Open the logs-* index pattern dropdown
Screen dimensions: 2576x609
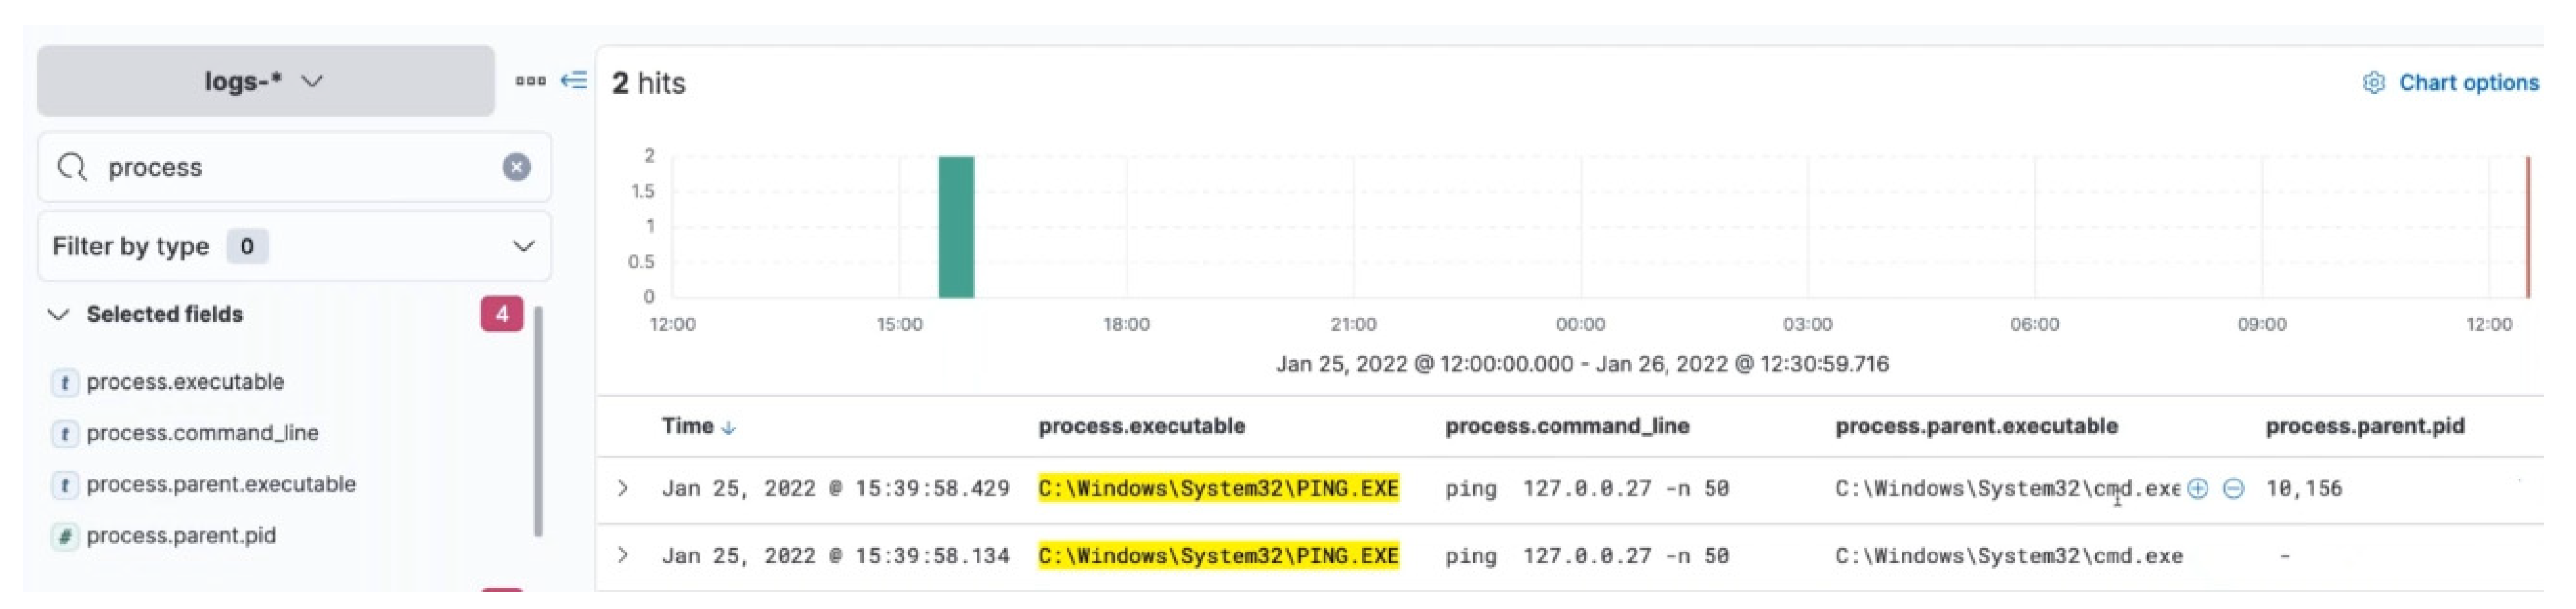tap(265, 81)
